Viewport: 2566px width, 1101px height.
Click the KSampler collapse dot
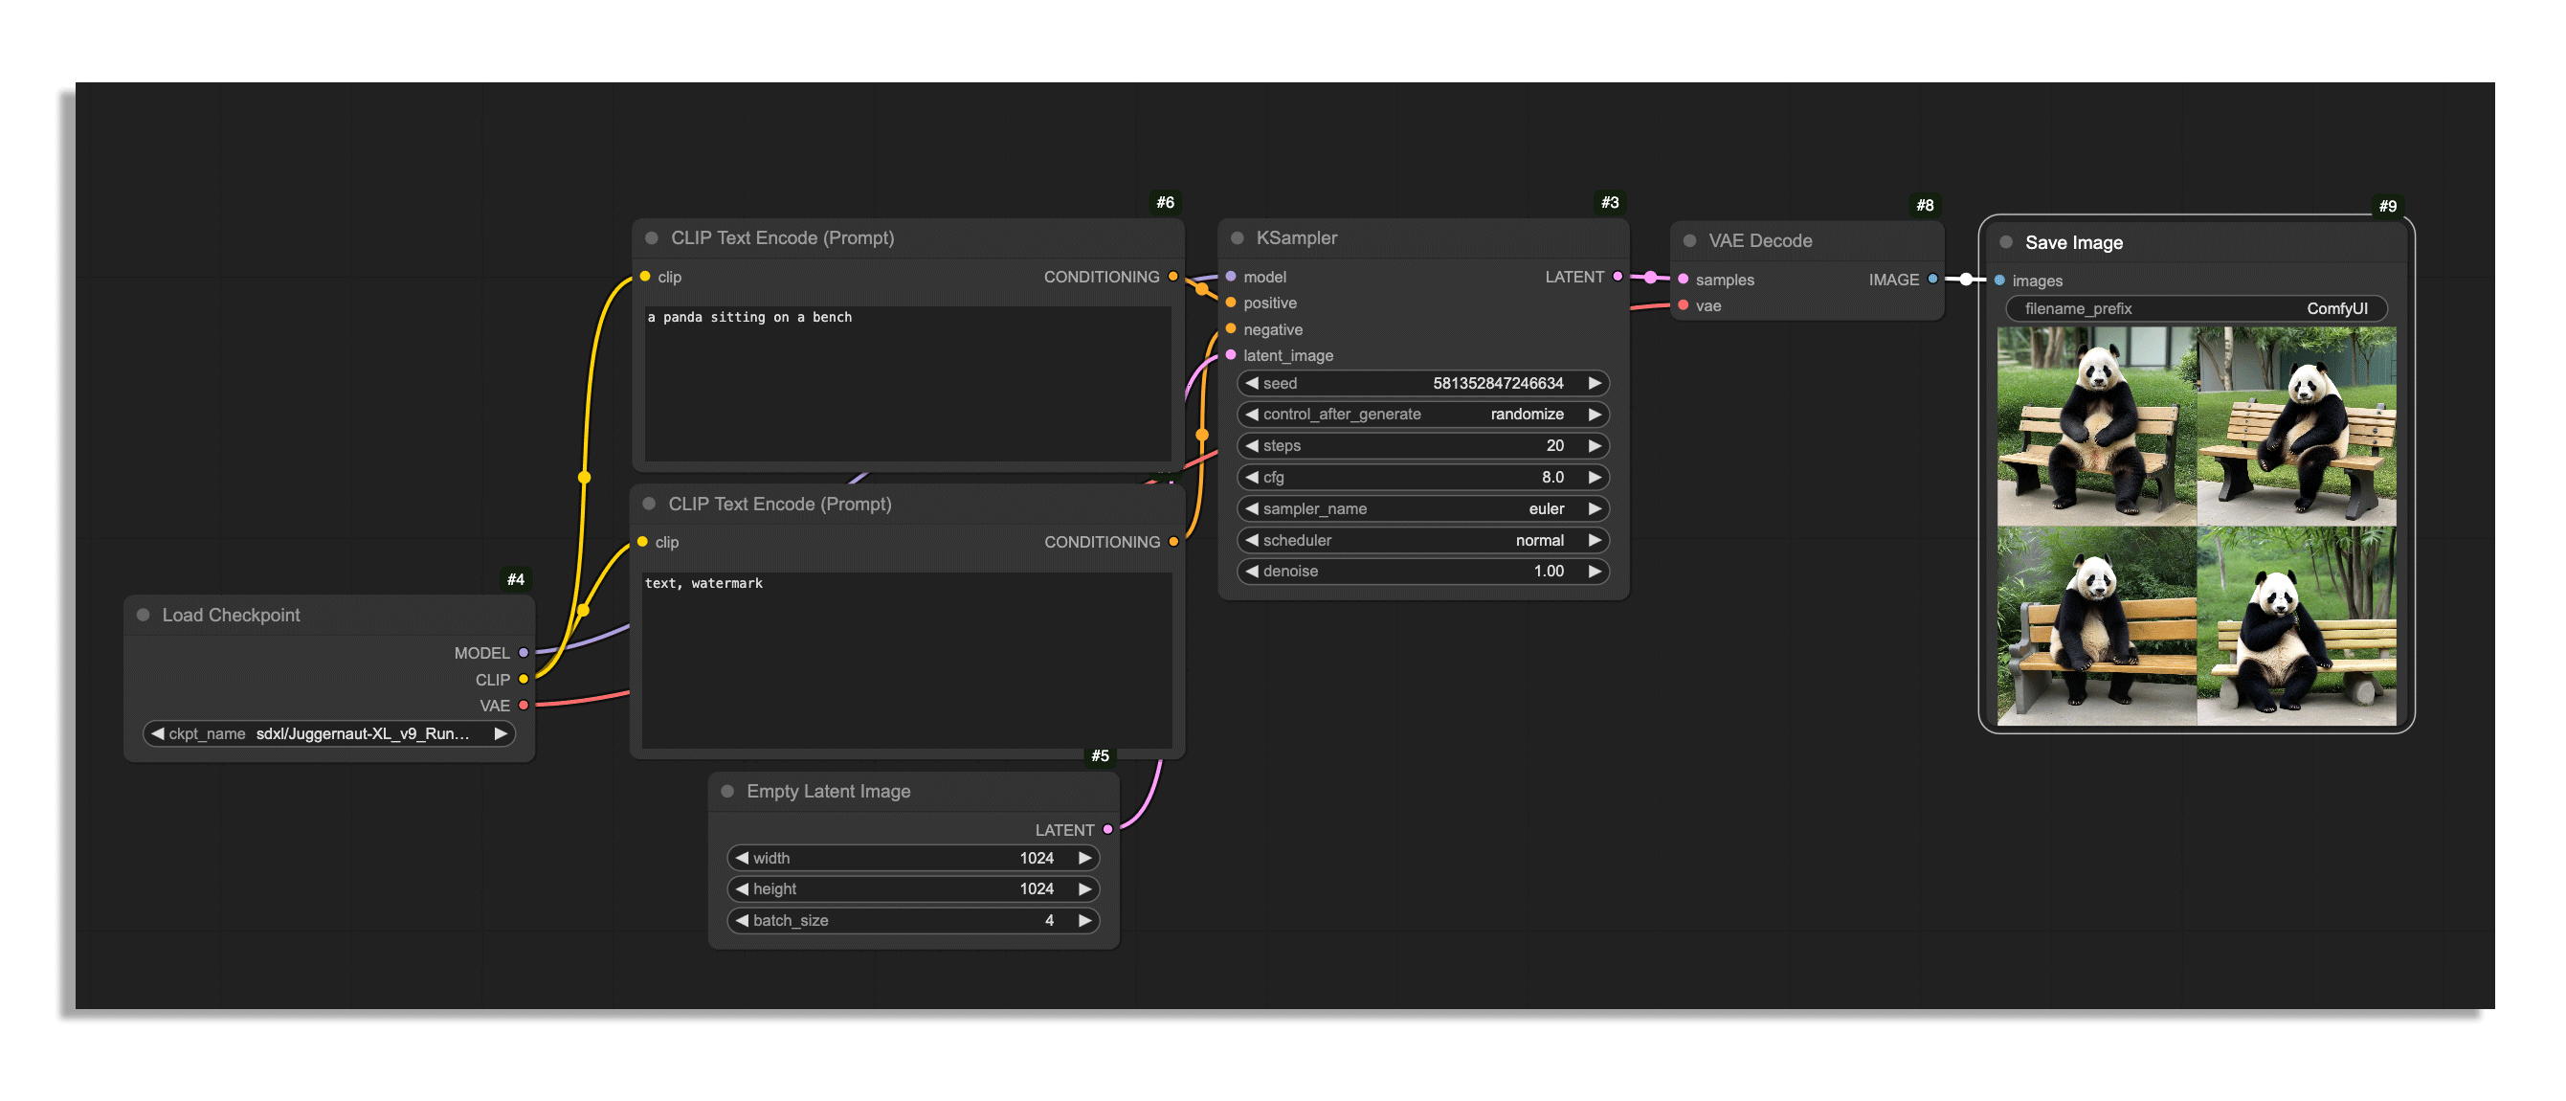coord(1238,238)
